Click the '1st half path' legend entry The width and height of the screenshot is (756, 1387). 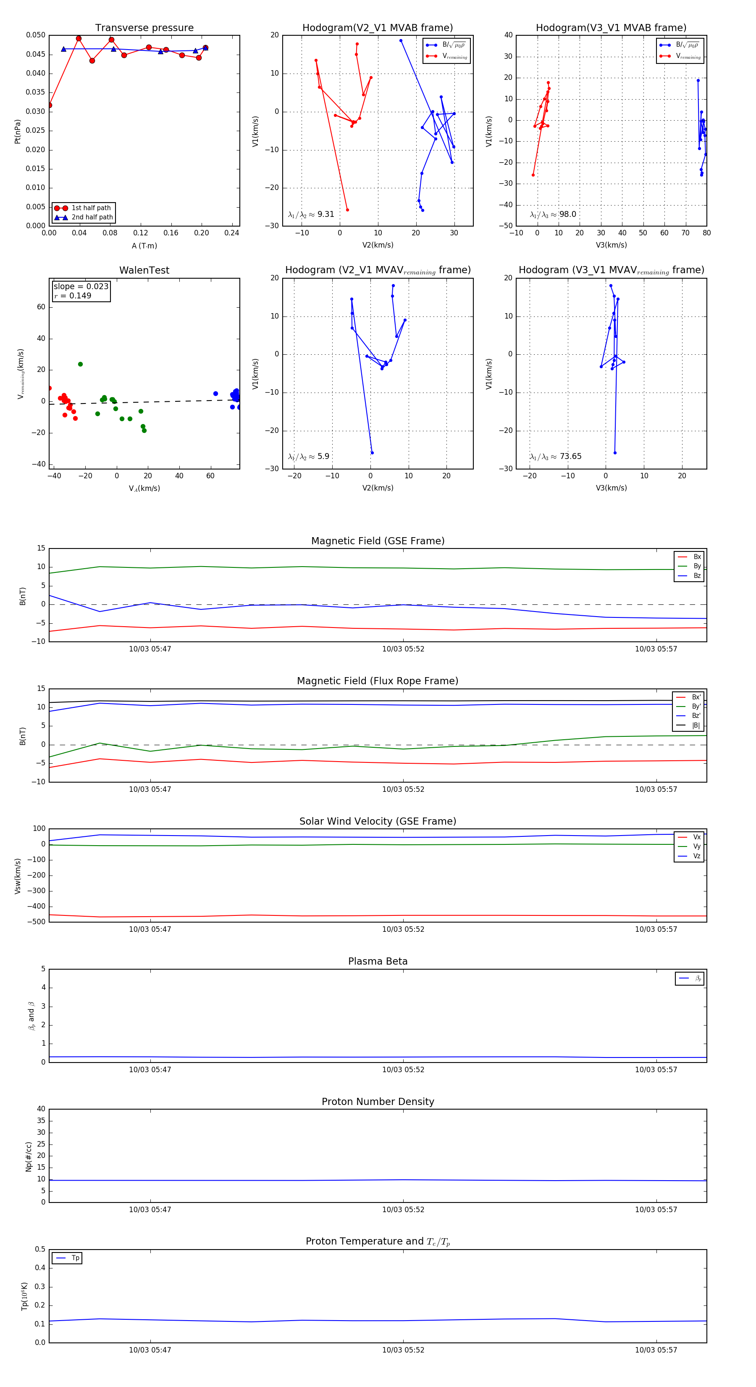click(x=84, y=208)
